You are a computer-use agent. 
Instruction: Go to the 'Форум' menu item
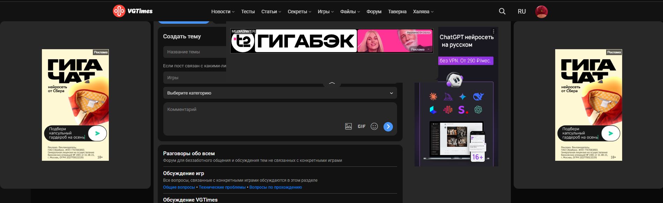point(374,12)
